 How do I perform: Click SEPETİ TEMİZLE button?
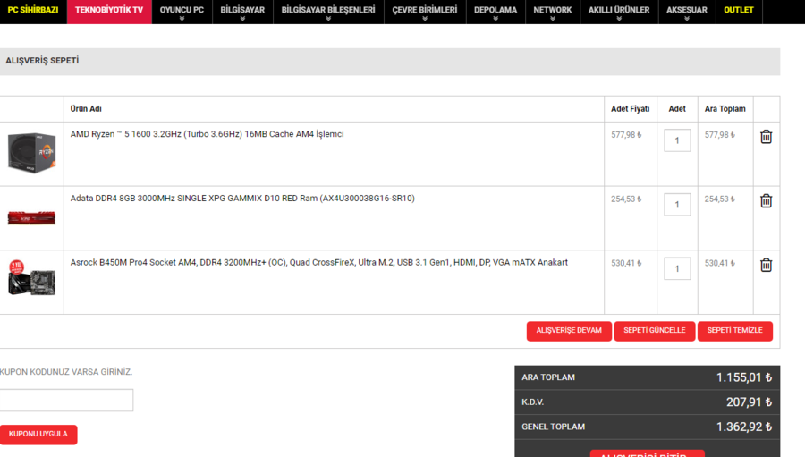pos(734,331)
